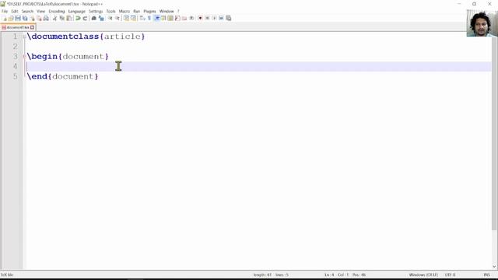This screenshot has height=280, width=498.
Task: Toggle synchronized horizontal scrolling
Action: click(133, 18)
